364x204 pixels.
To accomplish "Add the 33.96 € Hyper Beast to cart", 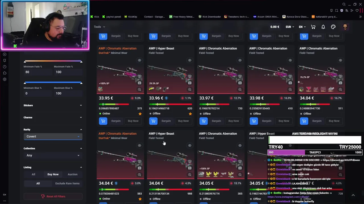I will coord(153,121).
